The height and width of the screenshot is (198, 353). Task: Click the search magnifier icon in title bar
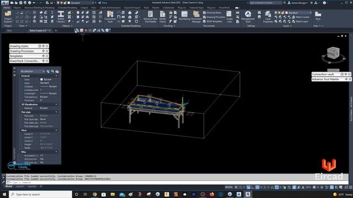285,3
